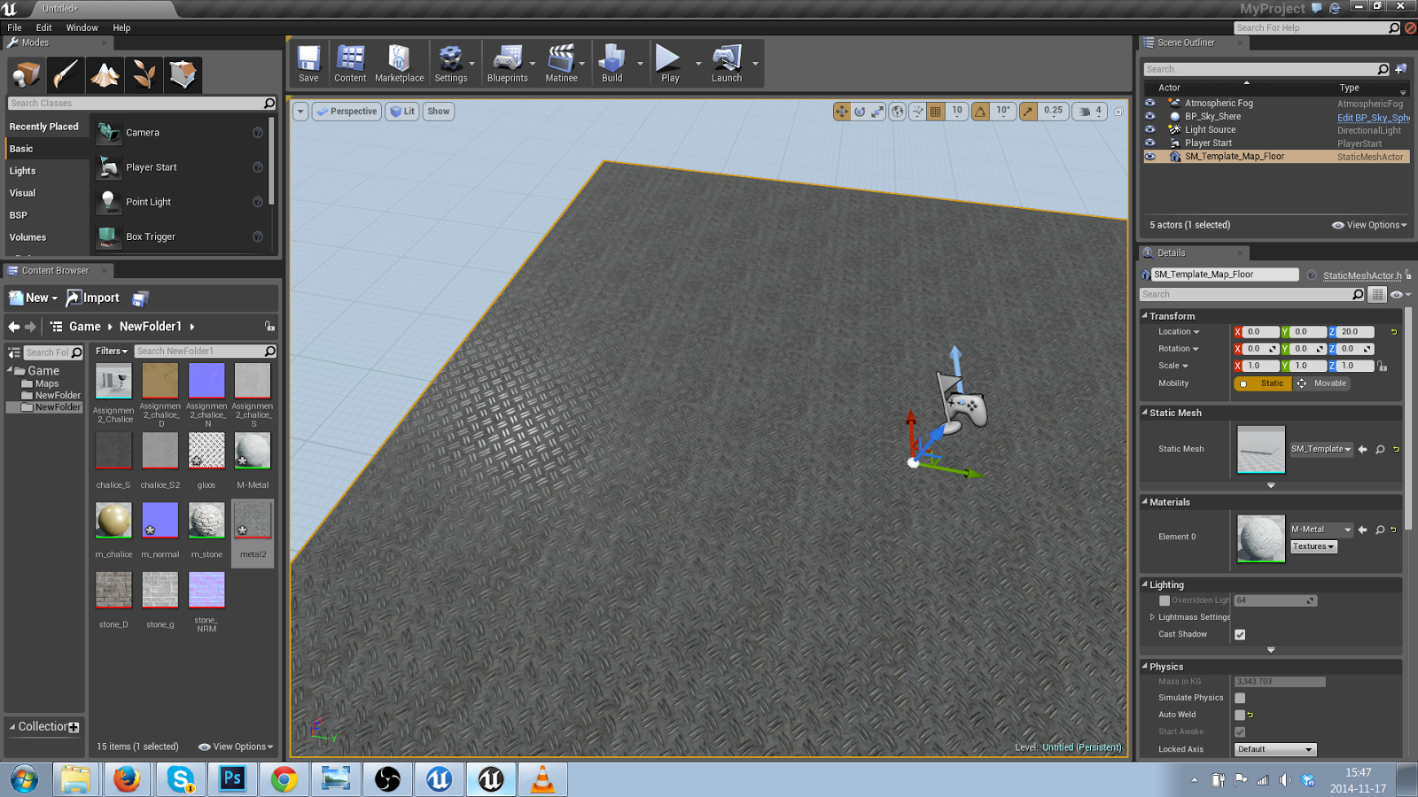Screen dimensions: 1418x797
Task: Click the Import button
Action: tap(93, 298)
